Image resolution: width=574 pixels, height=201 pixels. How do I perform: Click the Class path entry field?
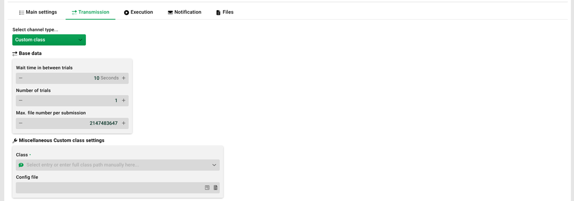click(117, 165)
